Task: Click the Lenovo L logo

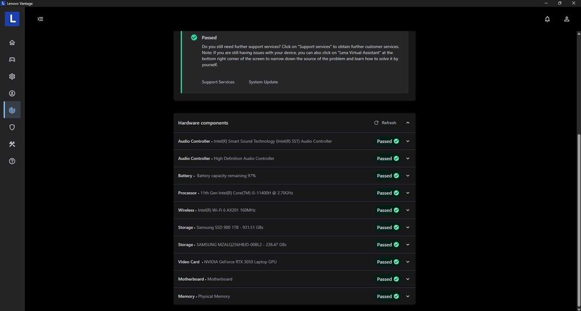Action: [12, 19]
